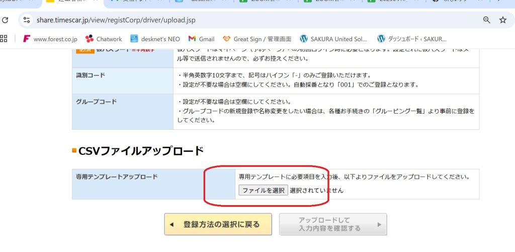This screenshot has width=515, height=252.
Task: Click the 登録方法の選択に戻る button
Action: pyautogui.click(x=218, y=224)
